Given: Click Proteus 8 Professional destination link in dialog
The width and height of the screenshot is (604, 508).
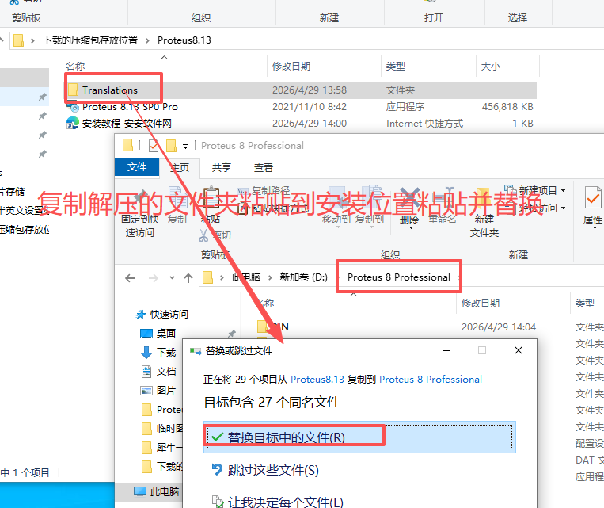Looking at the screenshot, I should pos(431,380).
